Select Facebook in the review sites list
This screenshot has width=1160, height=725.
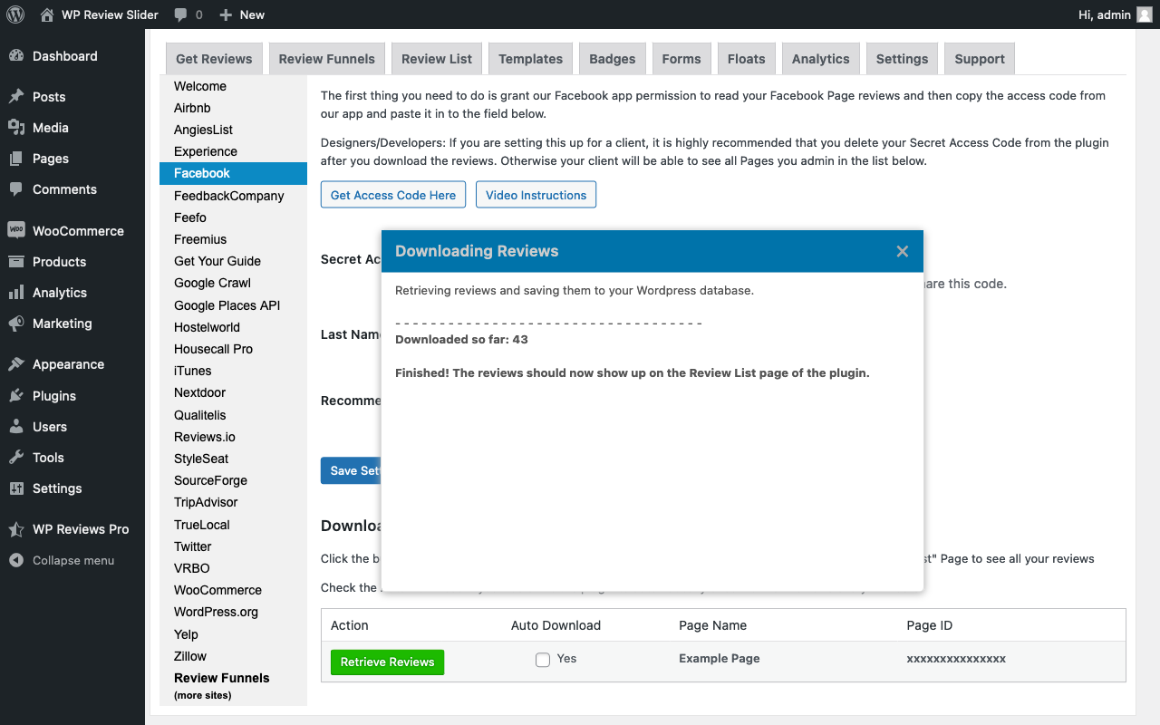point(233,173)
